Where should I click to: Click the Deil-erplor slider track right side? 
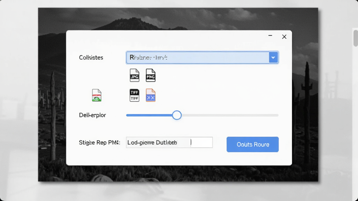tap(230, 115)
